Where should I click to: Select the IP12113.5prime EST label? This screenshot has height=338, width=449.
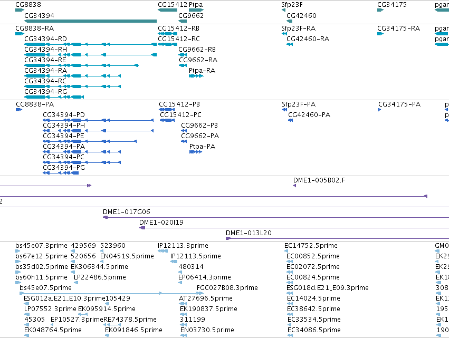[196, 256]
